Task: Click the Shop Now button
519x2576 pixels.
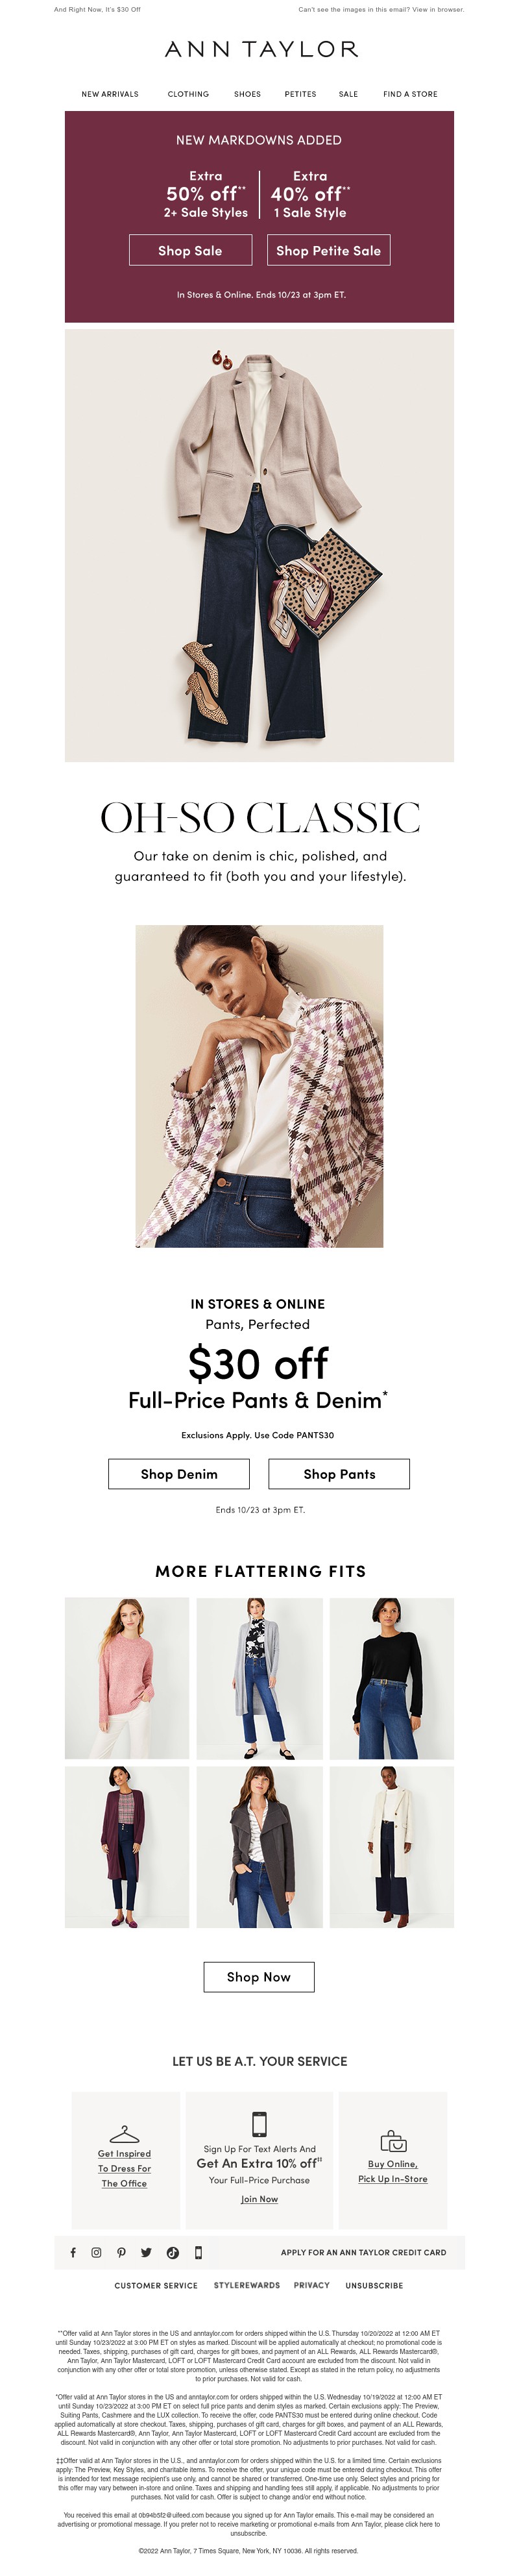Action: (x=259, y=1976)
